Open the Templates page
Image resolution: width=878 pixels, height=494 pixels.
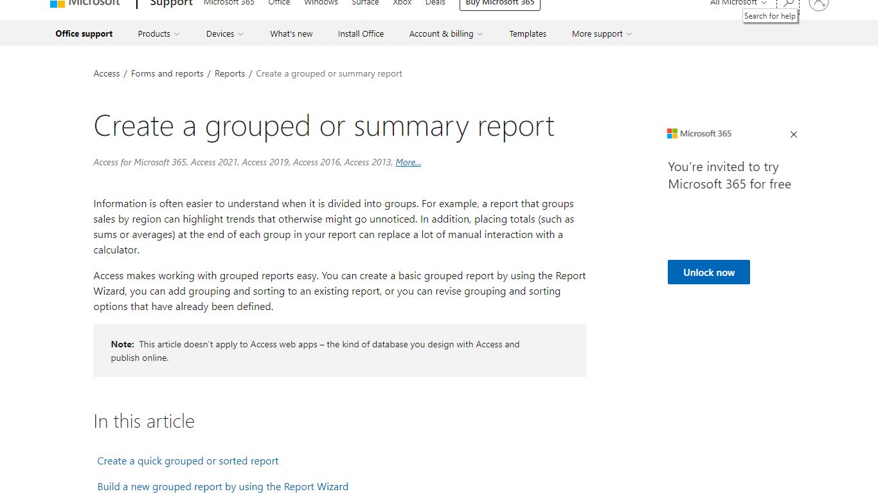[x=528, y=33]
